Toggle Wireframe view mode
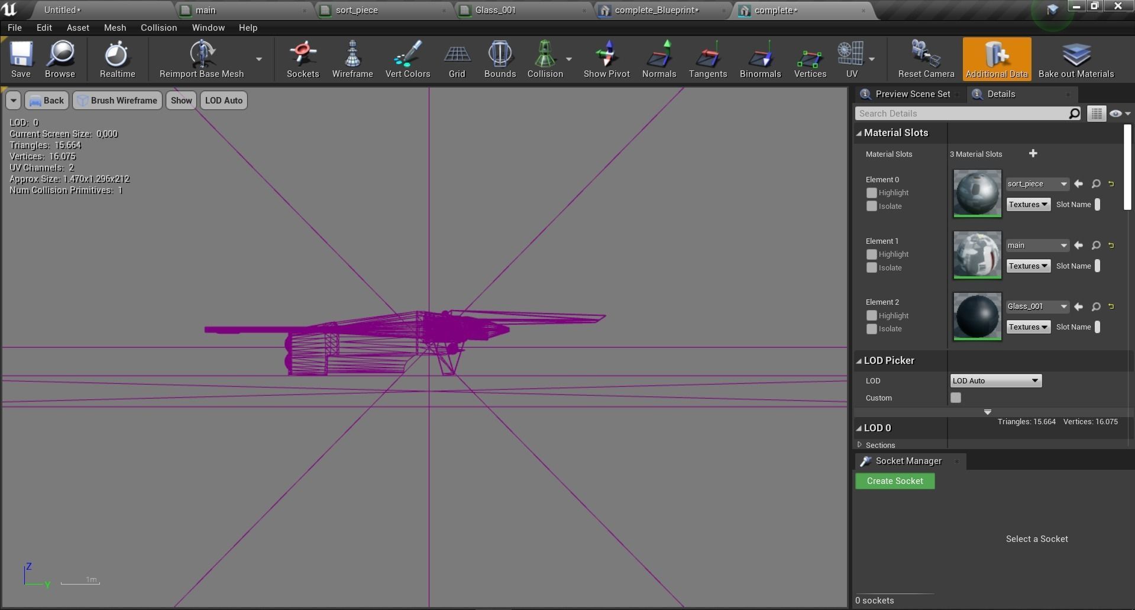1135x610 pixels. (x=353, y=59)
